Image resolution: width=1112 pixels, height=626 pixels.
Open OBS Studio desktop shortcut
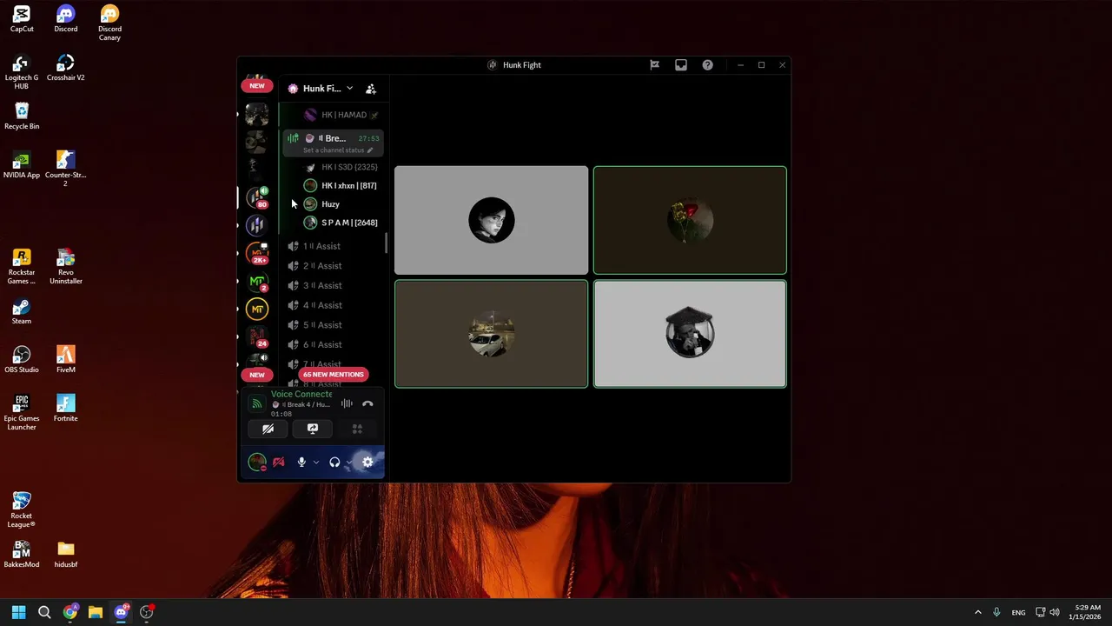(22, 359)
